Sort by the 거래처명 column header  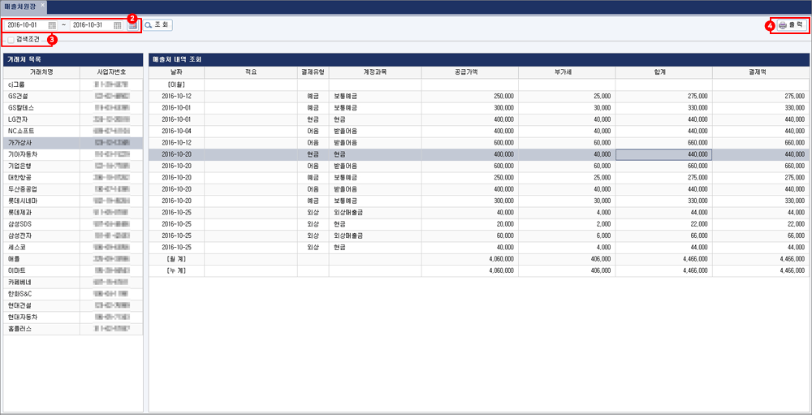click(x=41, y=71)
